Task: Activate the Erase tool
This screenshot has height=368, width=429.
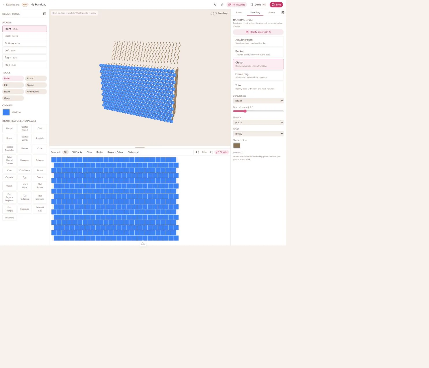Action: pos(36,78)
